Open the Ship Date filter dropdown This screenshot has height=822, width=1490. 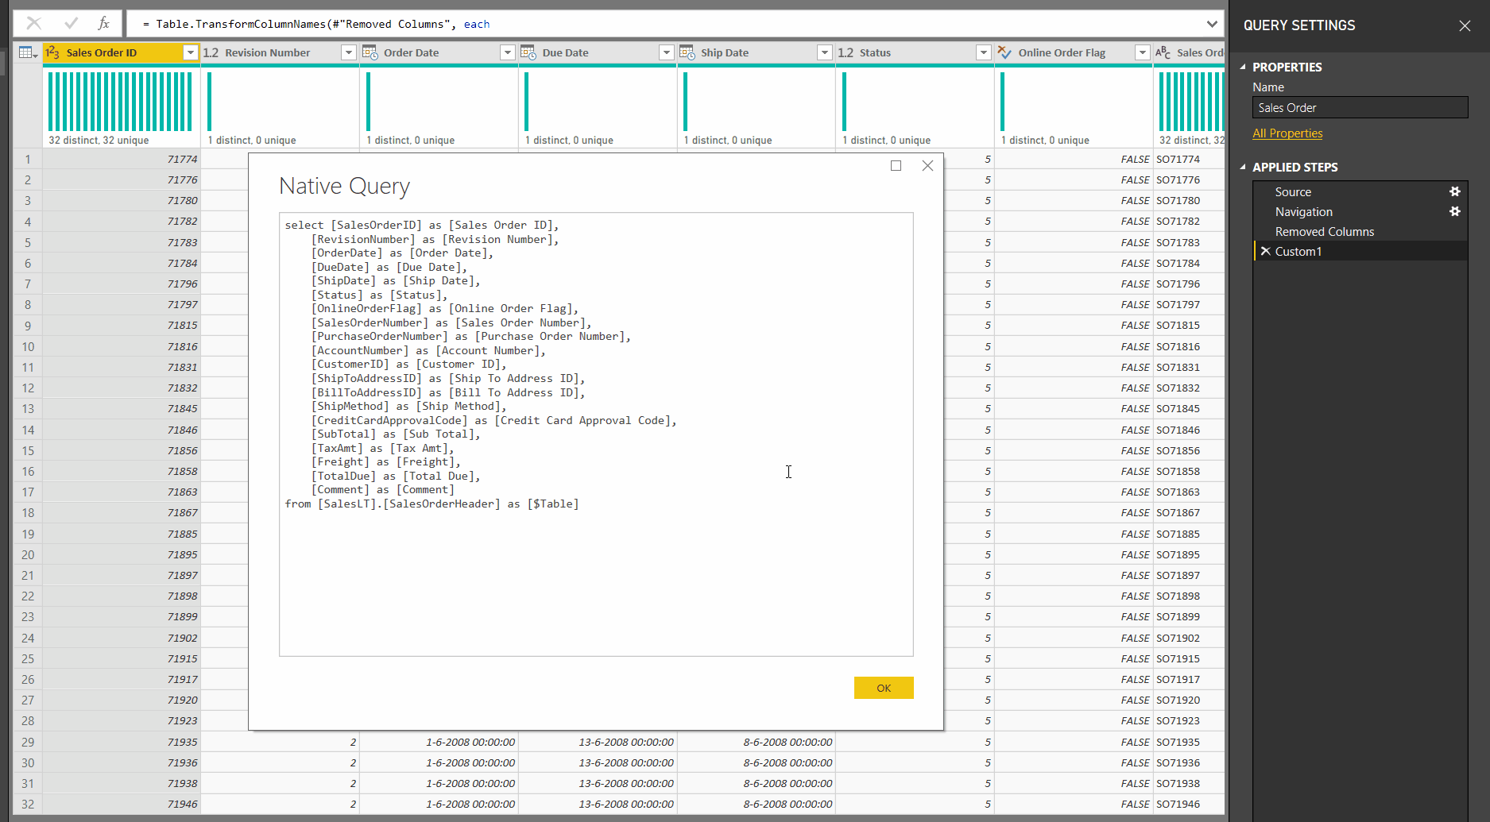click(825, 52)
